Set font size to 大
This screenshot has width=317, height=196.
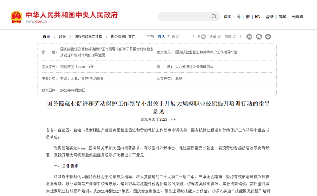(x=168, y=37)
